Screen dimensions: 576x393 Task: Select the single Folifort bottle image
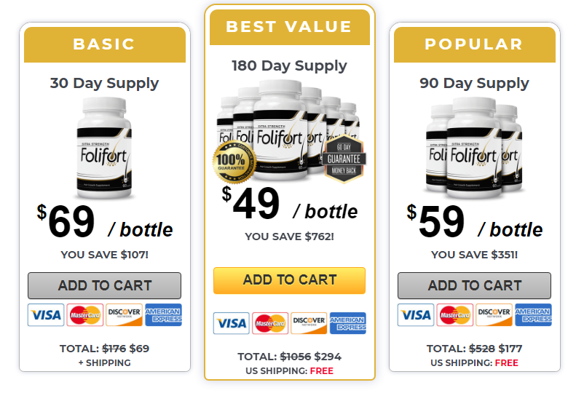tap(105, 148)
